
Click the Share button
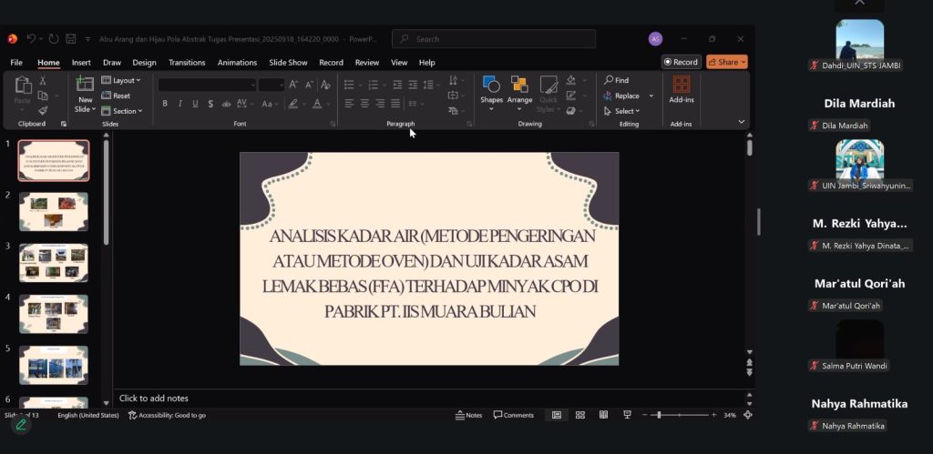click(x=726, y=62)
